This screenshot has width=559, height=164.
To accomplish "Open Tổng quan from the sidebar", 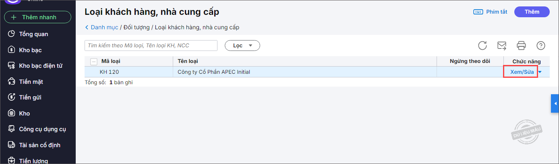I will [33, 34].
